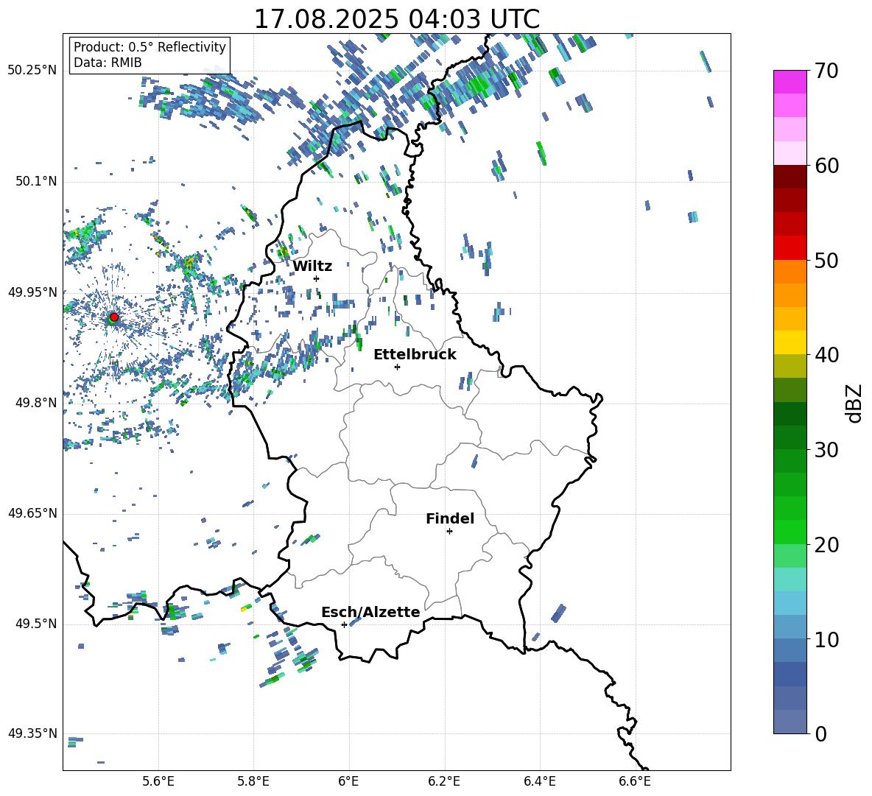Viewport: 872px width, 796px height.
Task: Click the 49.8°N latitude label
Action: pos(35,403)
